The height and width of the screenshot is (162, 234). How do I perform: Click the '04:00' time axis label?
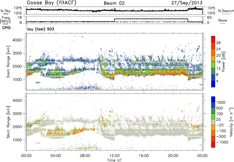pos(56,156)
